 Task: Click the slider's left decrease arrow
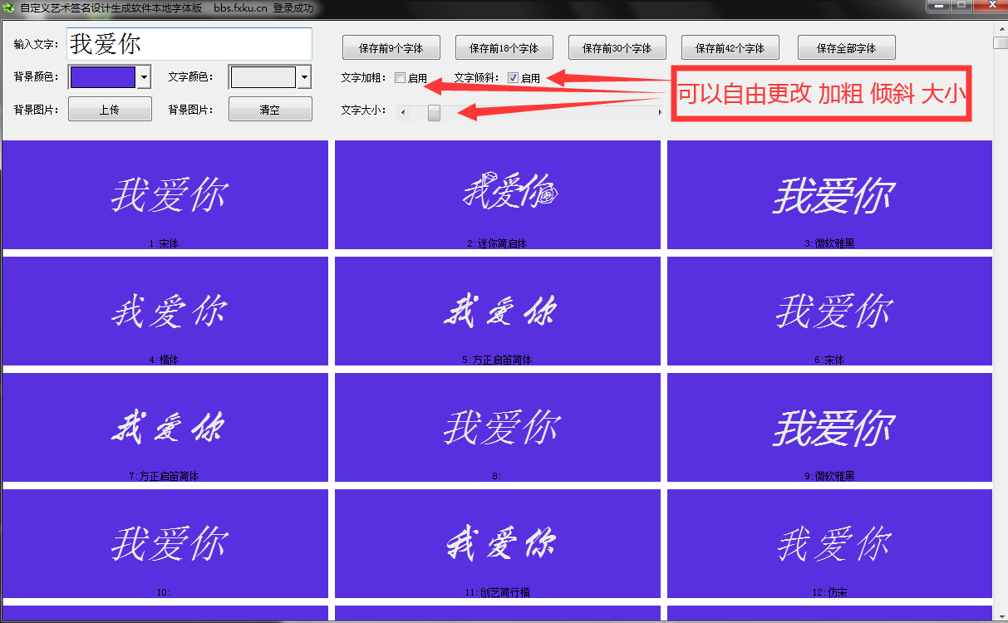coord(403,112)
